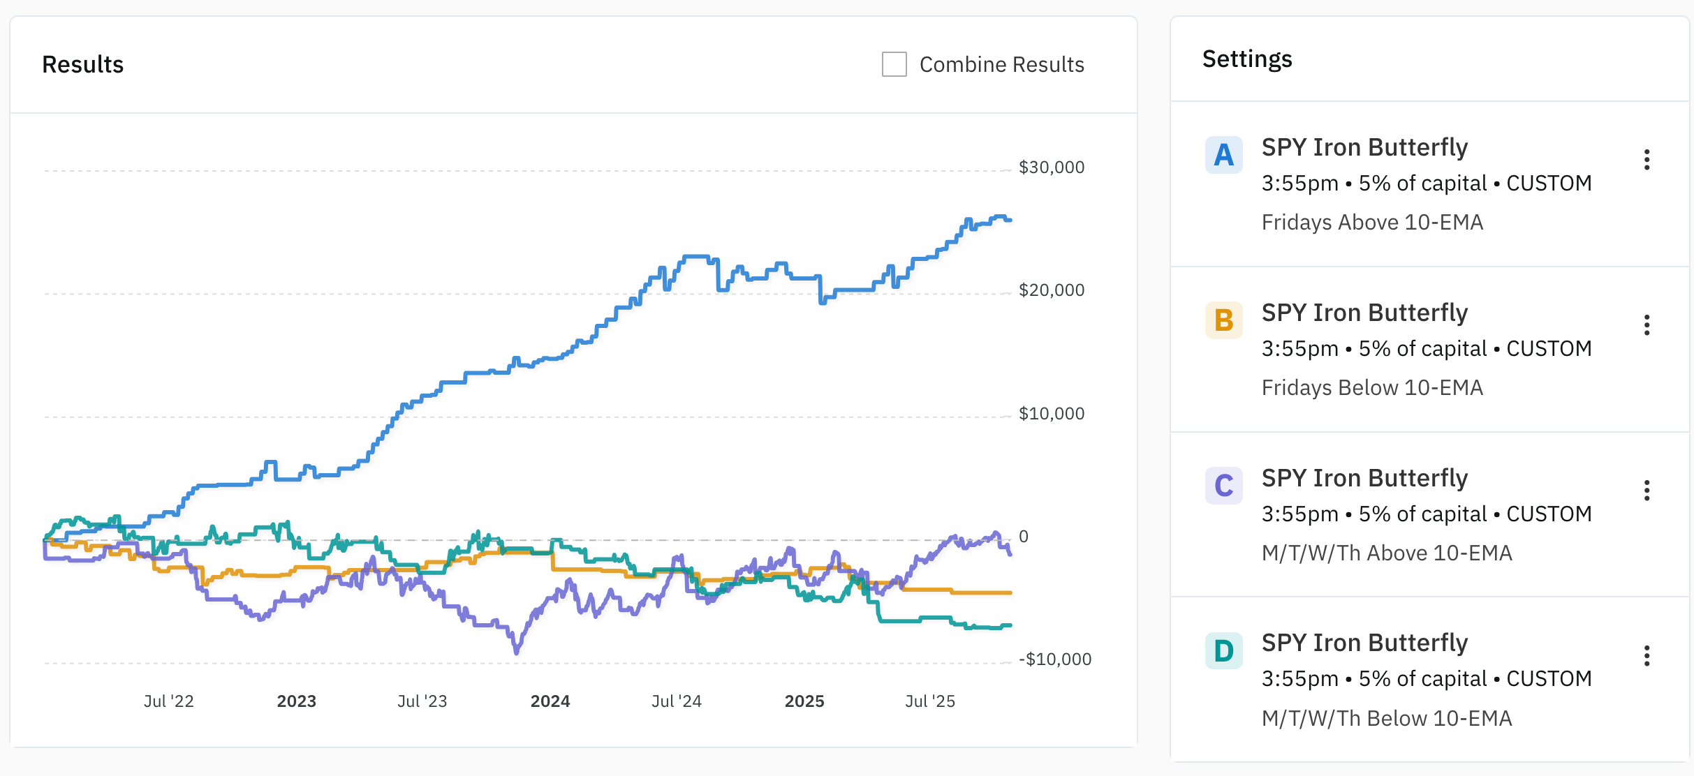Click the orange B strategy badge
Image resolution: width=1694 pixels, height=776 pixels.
point(1223,320)
